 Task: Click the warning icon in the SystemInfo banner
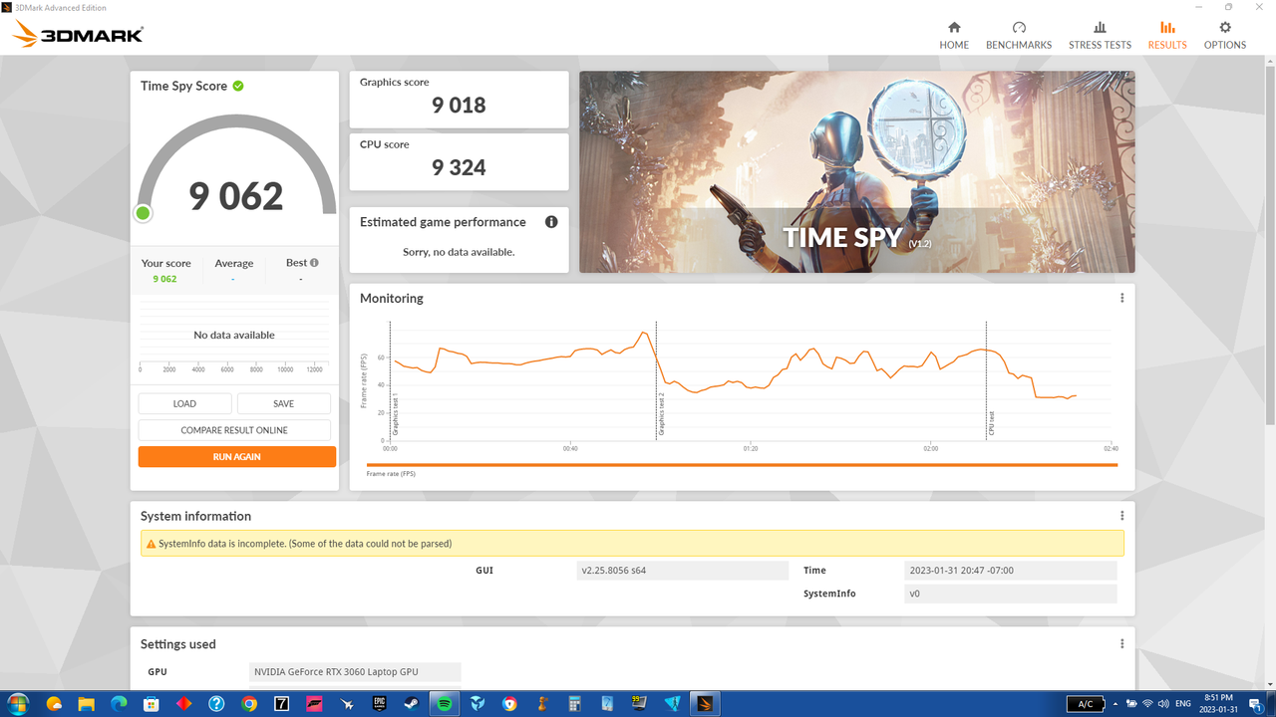tap(150, 544)
